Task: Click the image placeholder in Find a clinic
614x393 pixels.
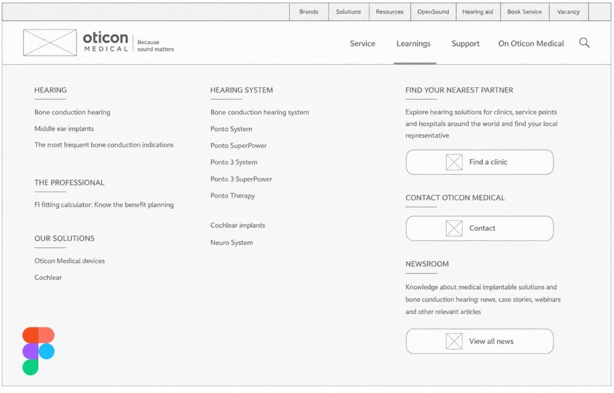Action: pyautogui.click(x=455, y=162)
